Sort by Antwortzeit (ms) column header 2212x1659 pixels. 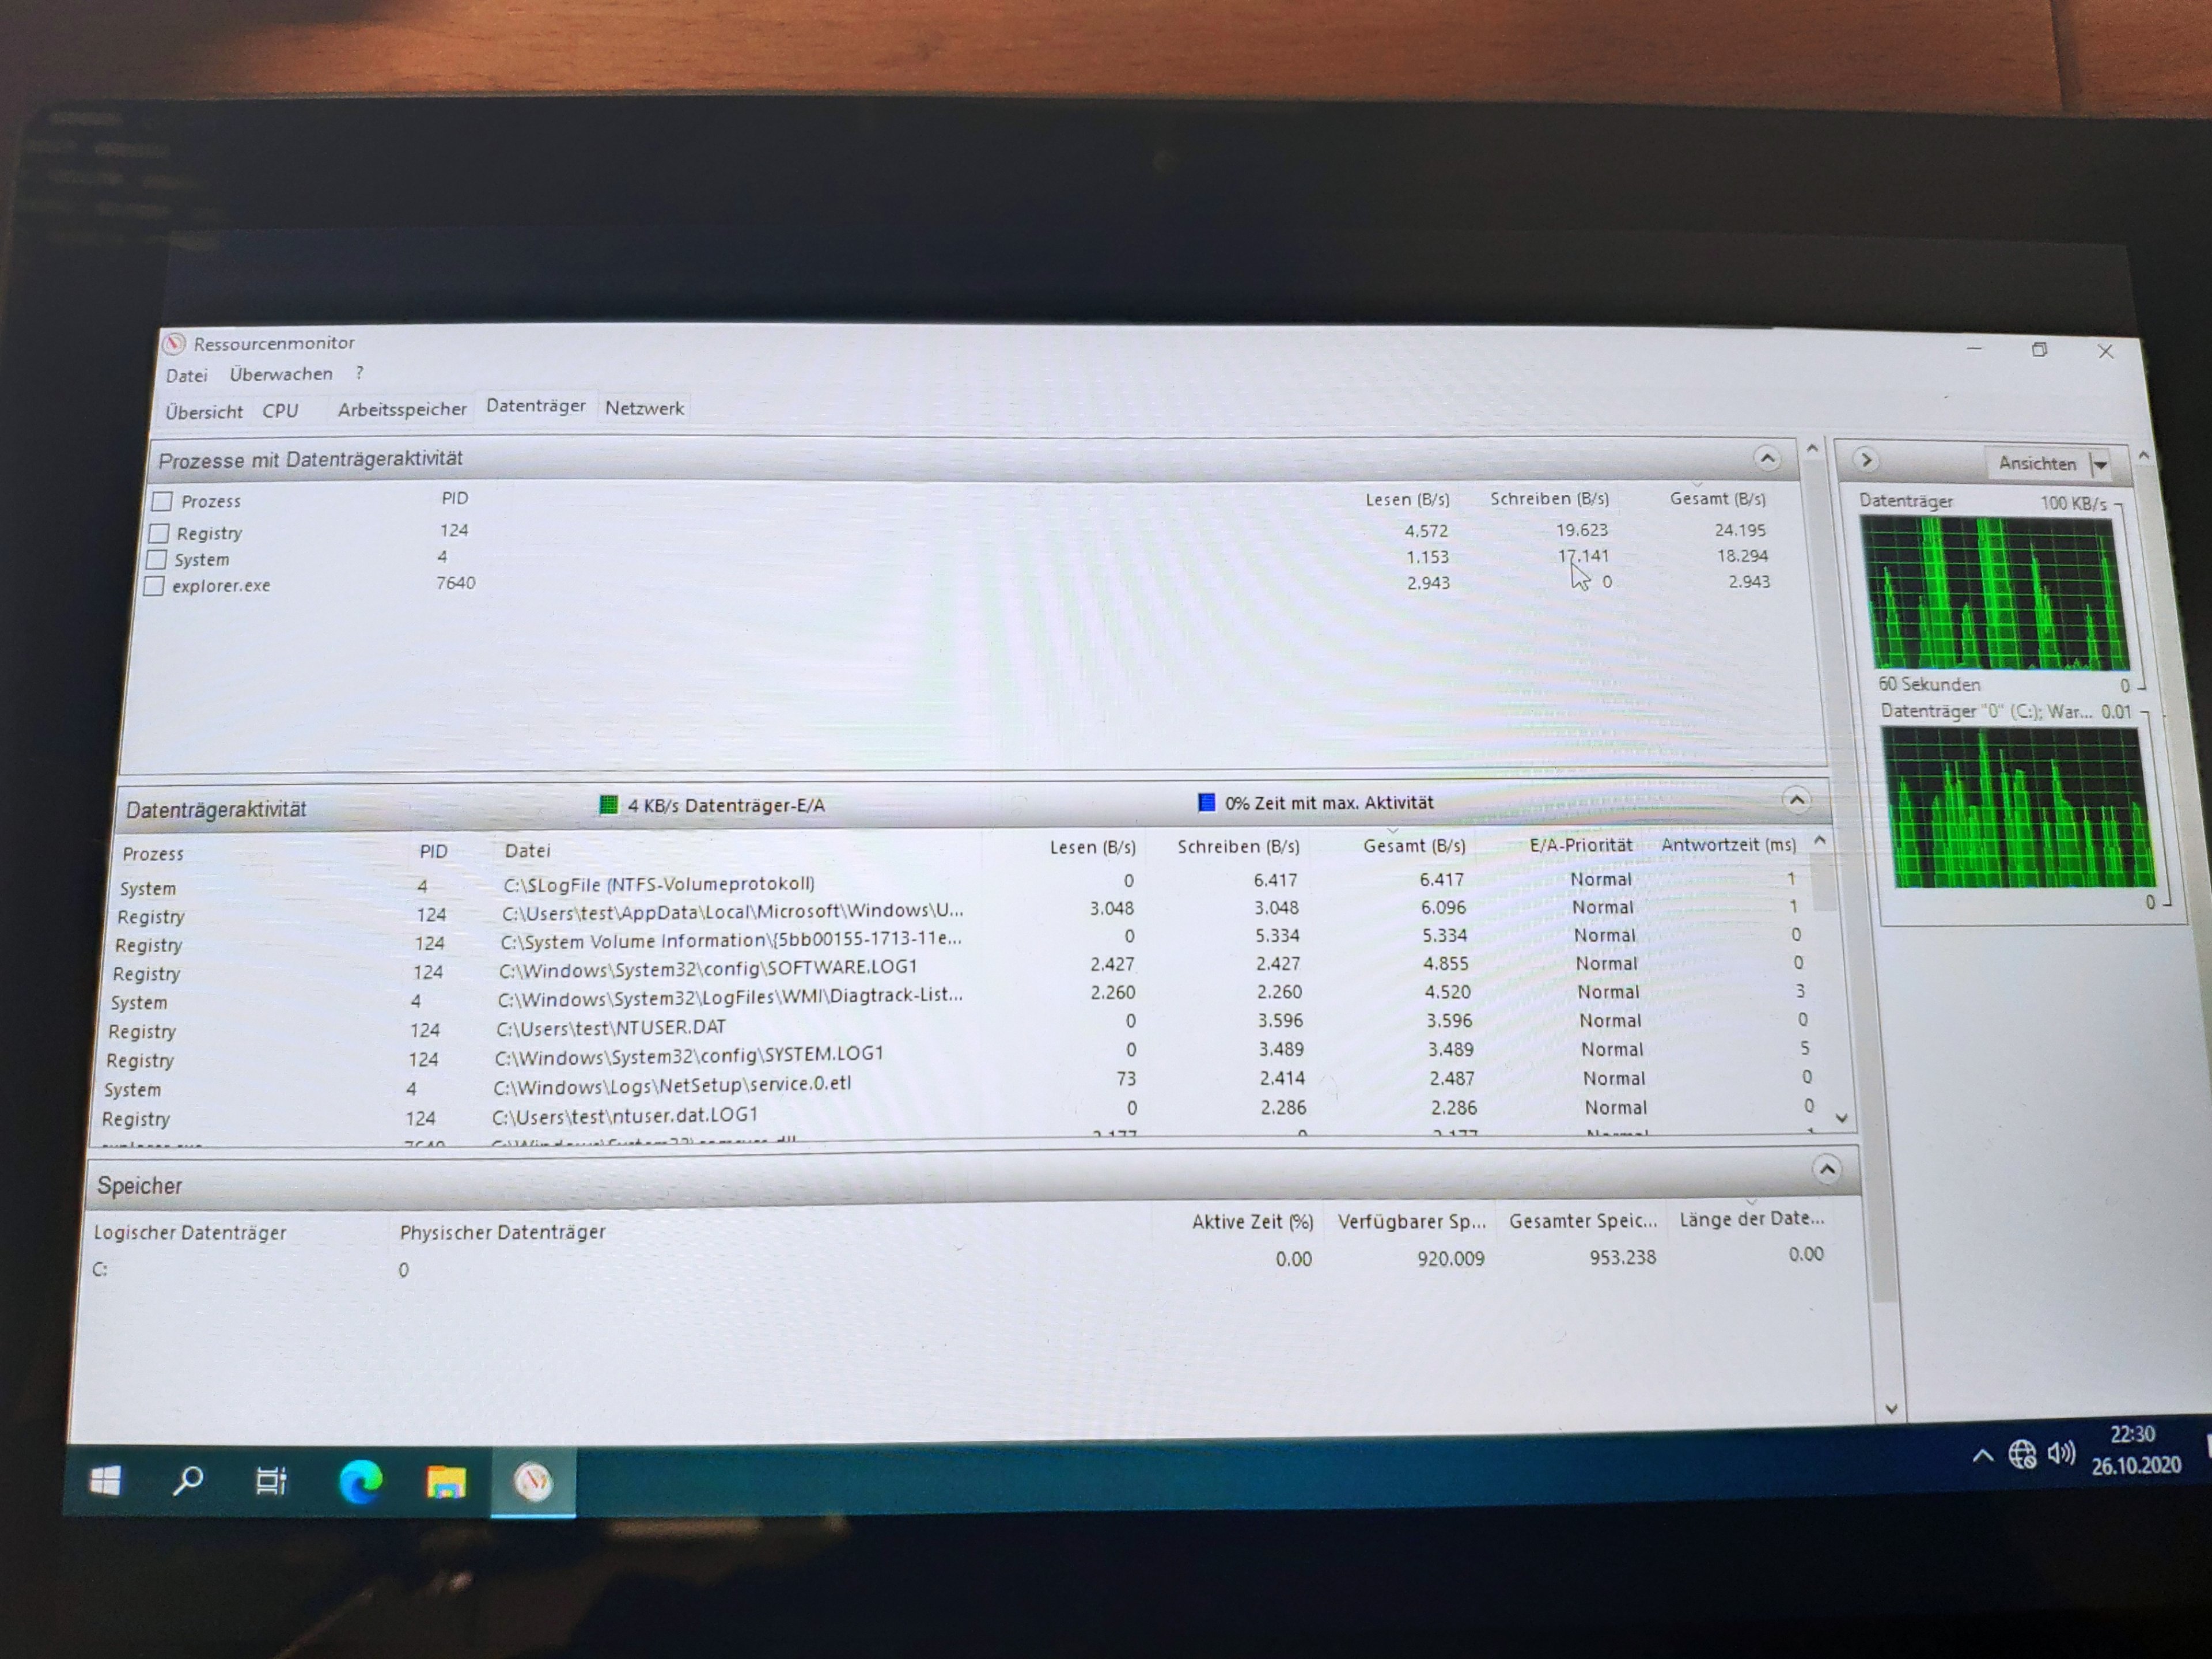click(1728, 845)
